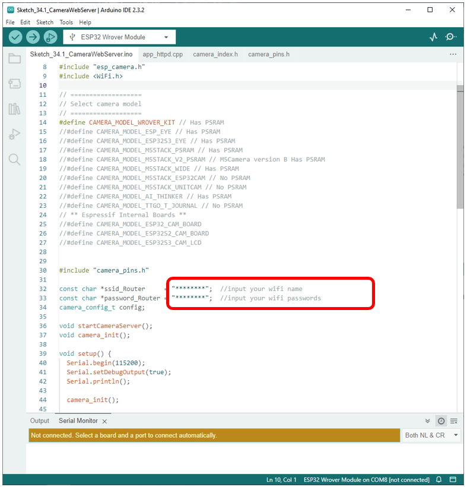Open the tab overflow three-dots menu
467x487 pixels.
coord(453,55)
